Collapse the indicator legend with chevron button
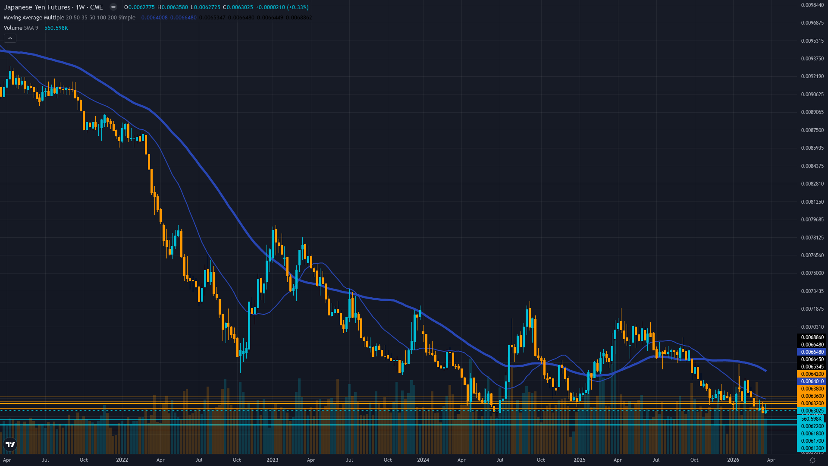The height and width of the screenshot is (466, 828). (x=10, y=38)
